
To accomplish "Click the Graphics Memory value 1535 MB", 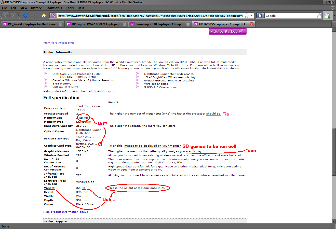I will pyautogui.click(x=82, y=151).
